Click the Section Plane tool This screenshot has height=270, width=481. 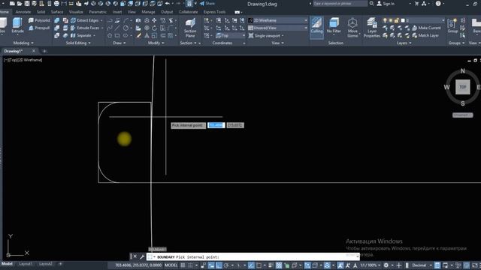coord(190,28)
